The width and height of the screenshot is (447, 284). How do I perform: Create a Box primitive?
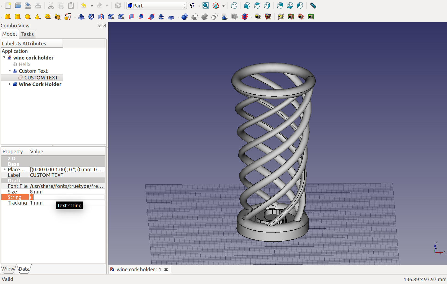click(x=8, y=17)
